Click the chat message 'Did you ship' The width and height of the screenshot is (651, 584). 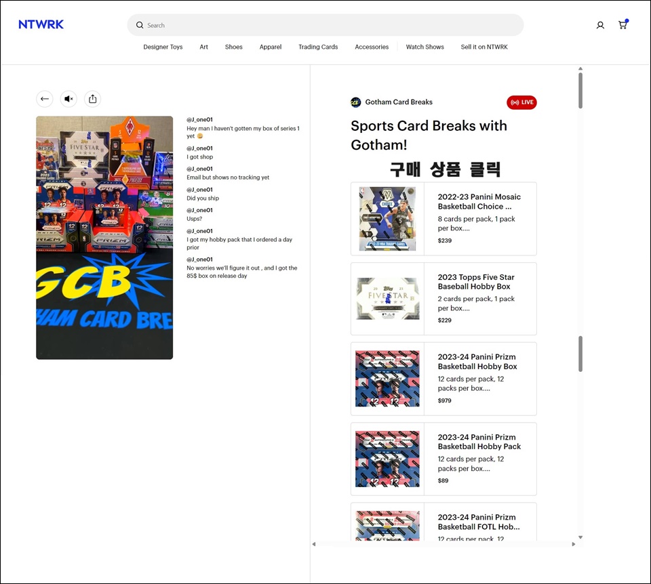click(x=203, y=199)
